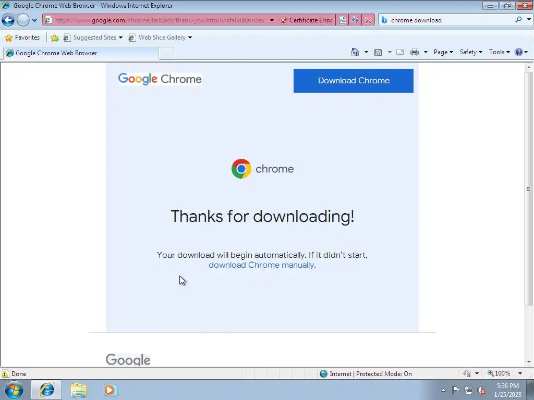Image resolution: width=534 pixels, height=400 pixels.
Task: Open the Windows Start menu
Action: [x=14, y=390]
